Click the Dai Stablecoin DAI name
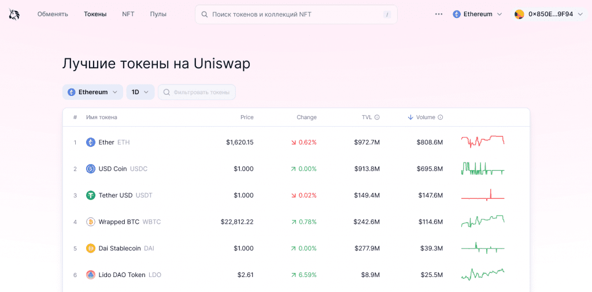The image size is (592, 292). pos(126,248)
